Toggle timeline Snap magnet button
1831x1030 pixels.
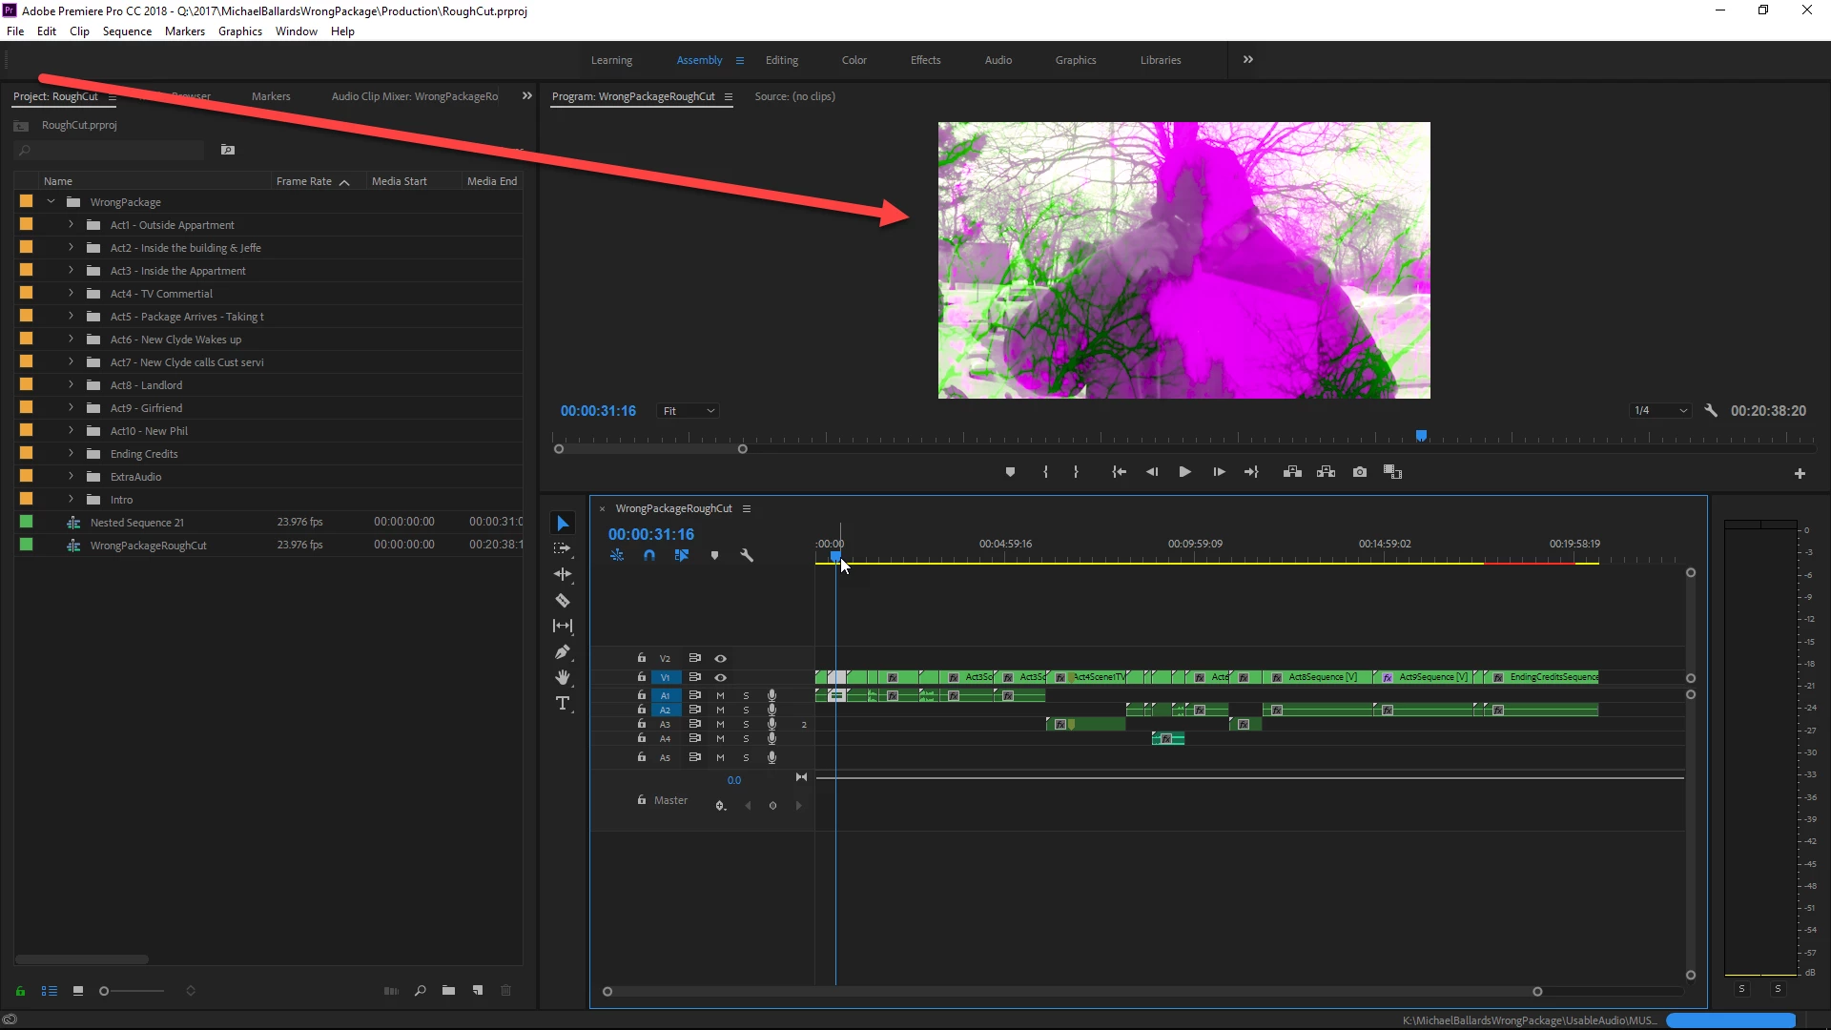pos(649,555)
